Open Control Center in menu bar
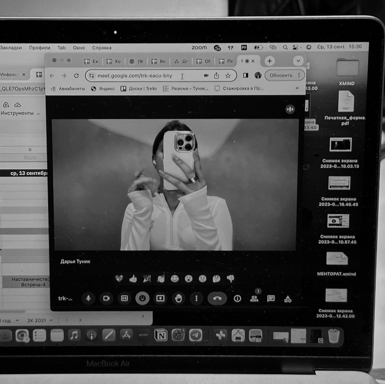Screen dimensions: 385x384 [x=295, y=47]
